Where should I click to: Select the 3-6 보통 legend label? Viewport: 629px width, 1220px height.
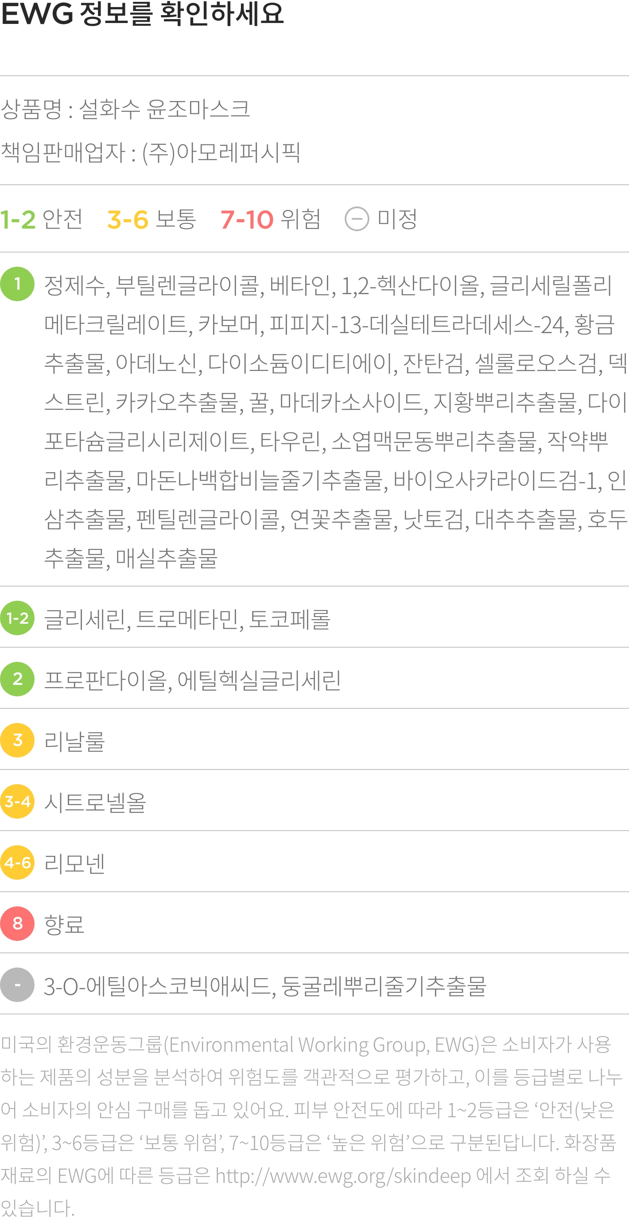click(151, 219)
